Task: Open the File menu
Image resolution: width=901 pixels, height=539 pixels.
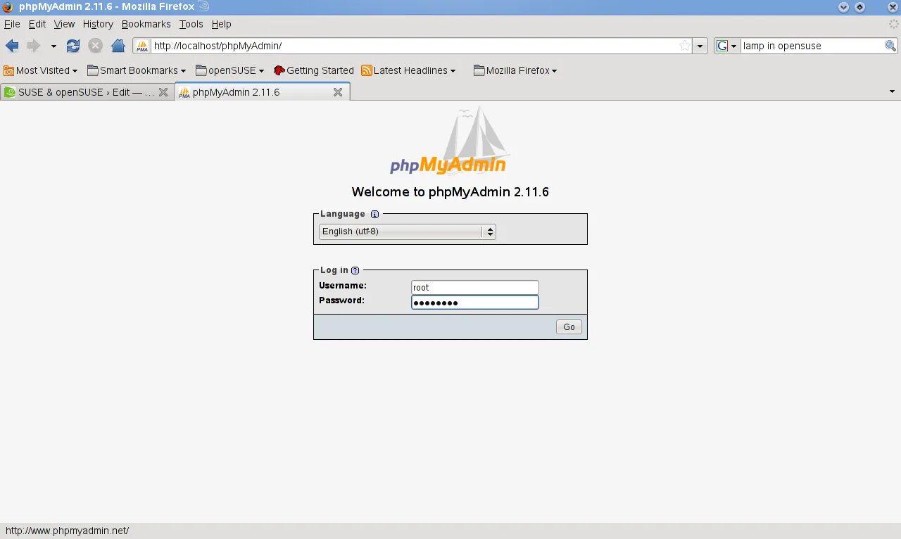Action: [x=12, y=24]
